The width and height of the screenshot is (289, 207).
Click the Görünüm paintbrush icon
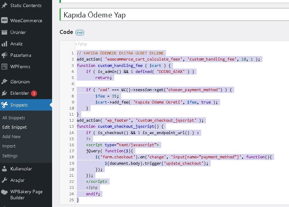coord(4,81)
